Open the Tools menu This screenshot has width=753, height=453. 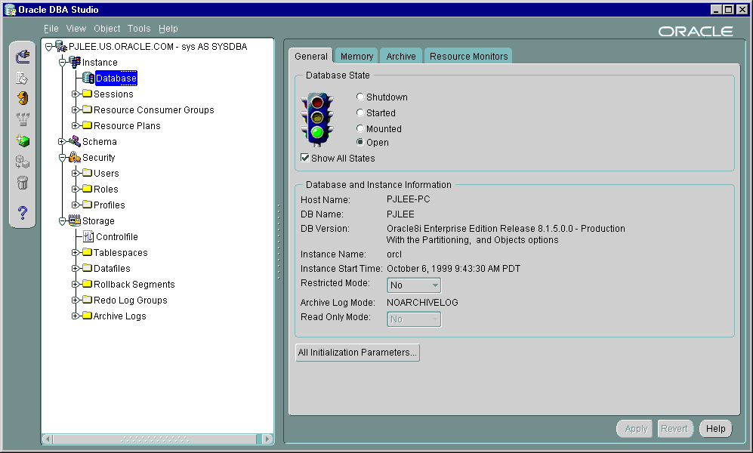(139, 29)
